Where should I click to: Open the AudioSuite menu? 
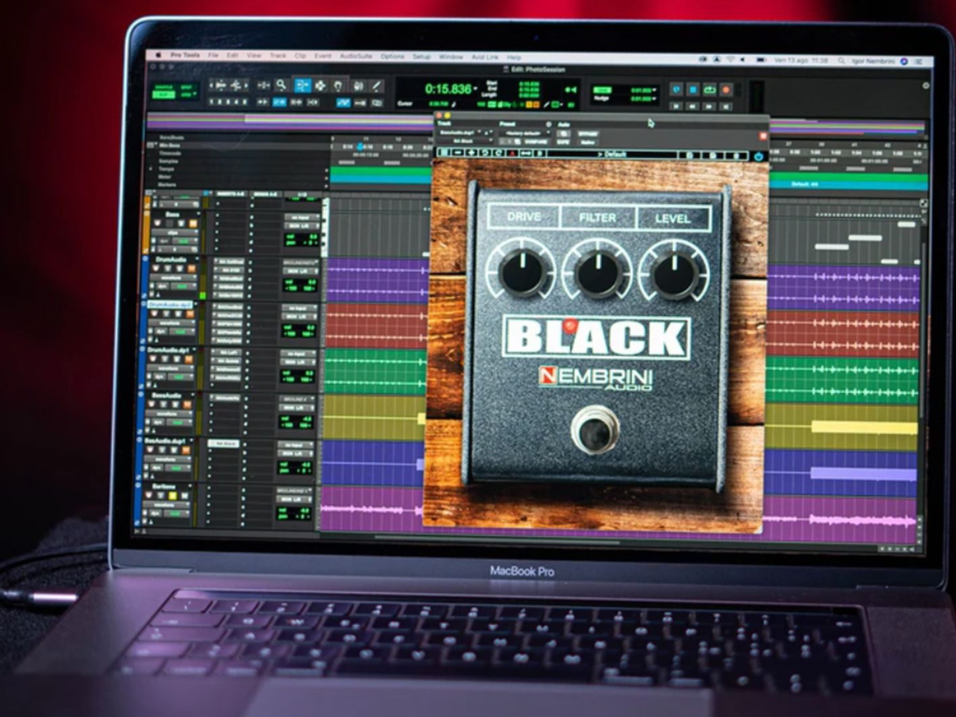coord(356,57)
